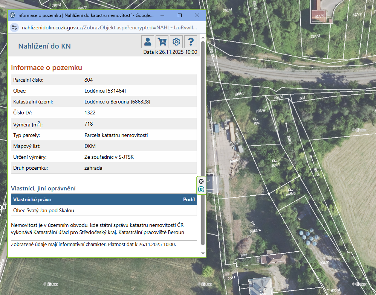Click the scrollbar up arrow in popup
The height and width of the screenshot is (295, 376).
click(x=203, y=38)
